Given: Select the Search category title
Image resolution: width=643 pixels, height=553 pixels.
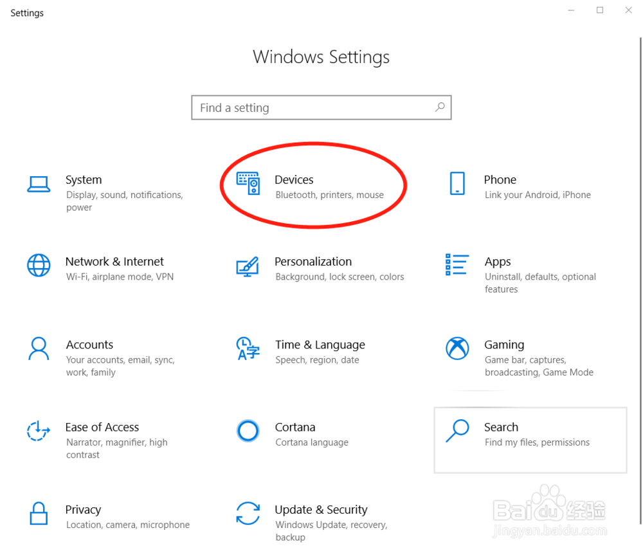Looking at the screenshot, I should (501, 427).
